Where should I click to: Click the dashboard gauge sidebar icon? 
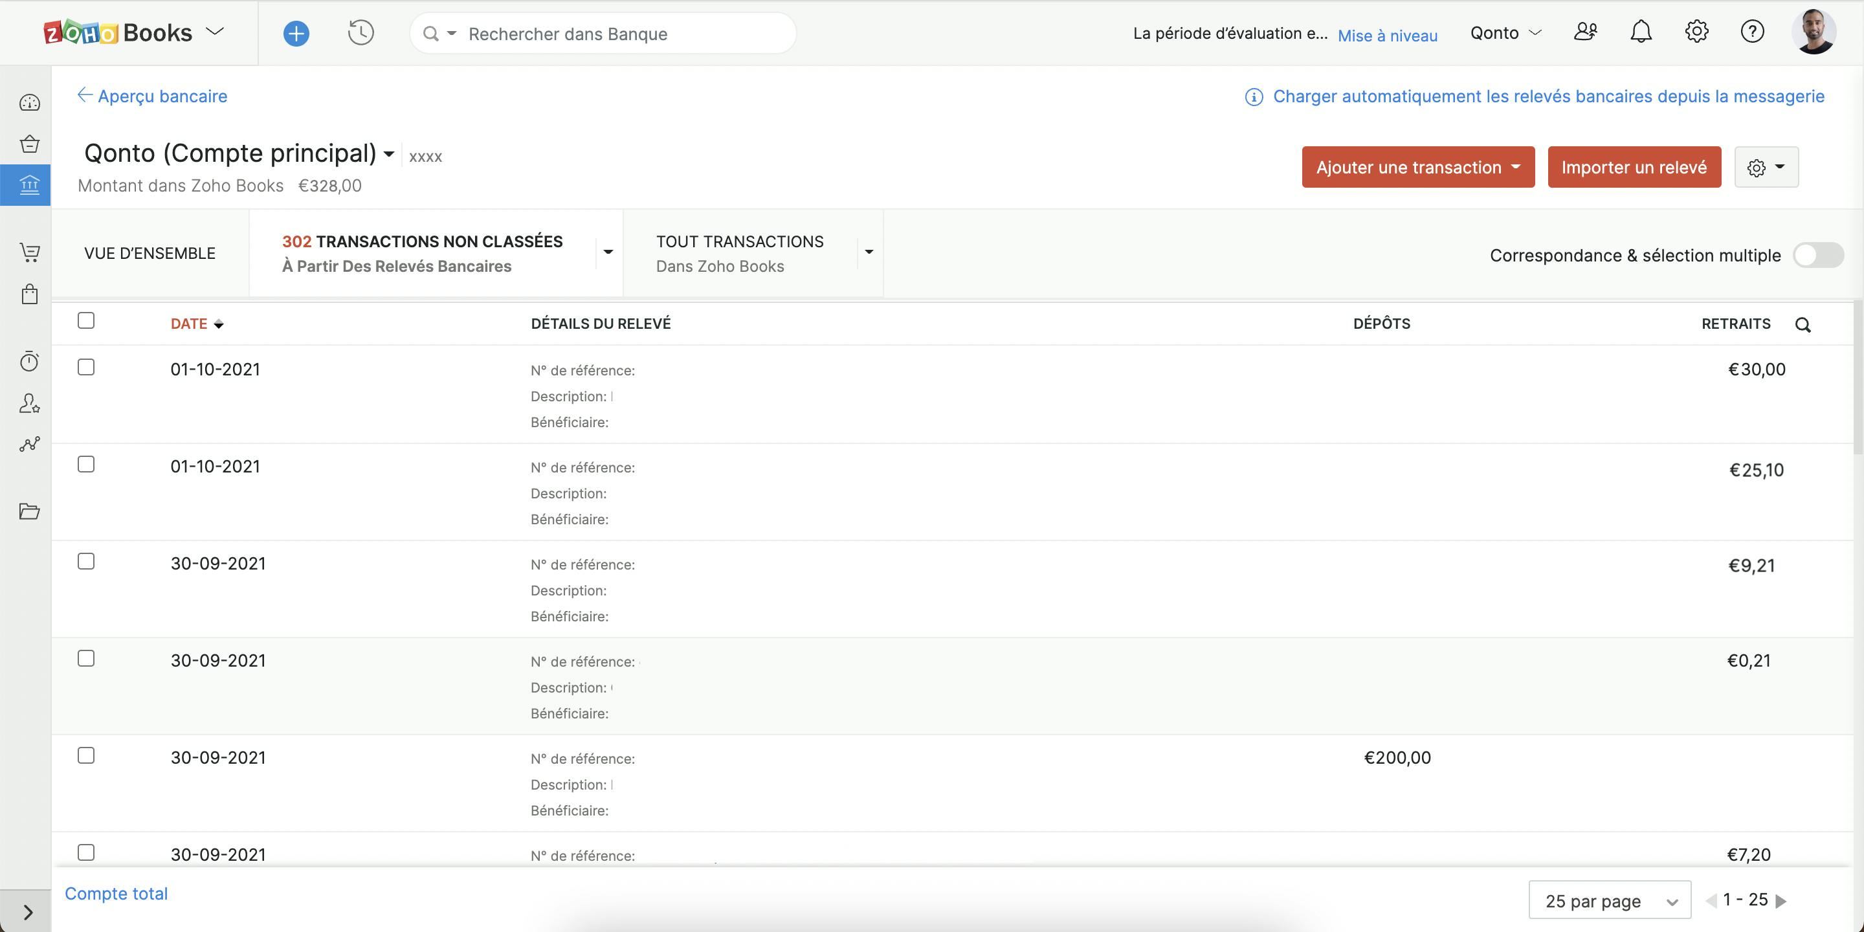pyautogui.click(x=29, y=103)
